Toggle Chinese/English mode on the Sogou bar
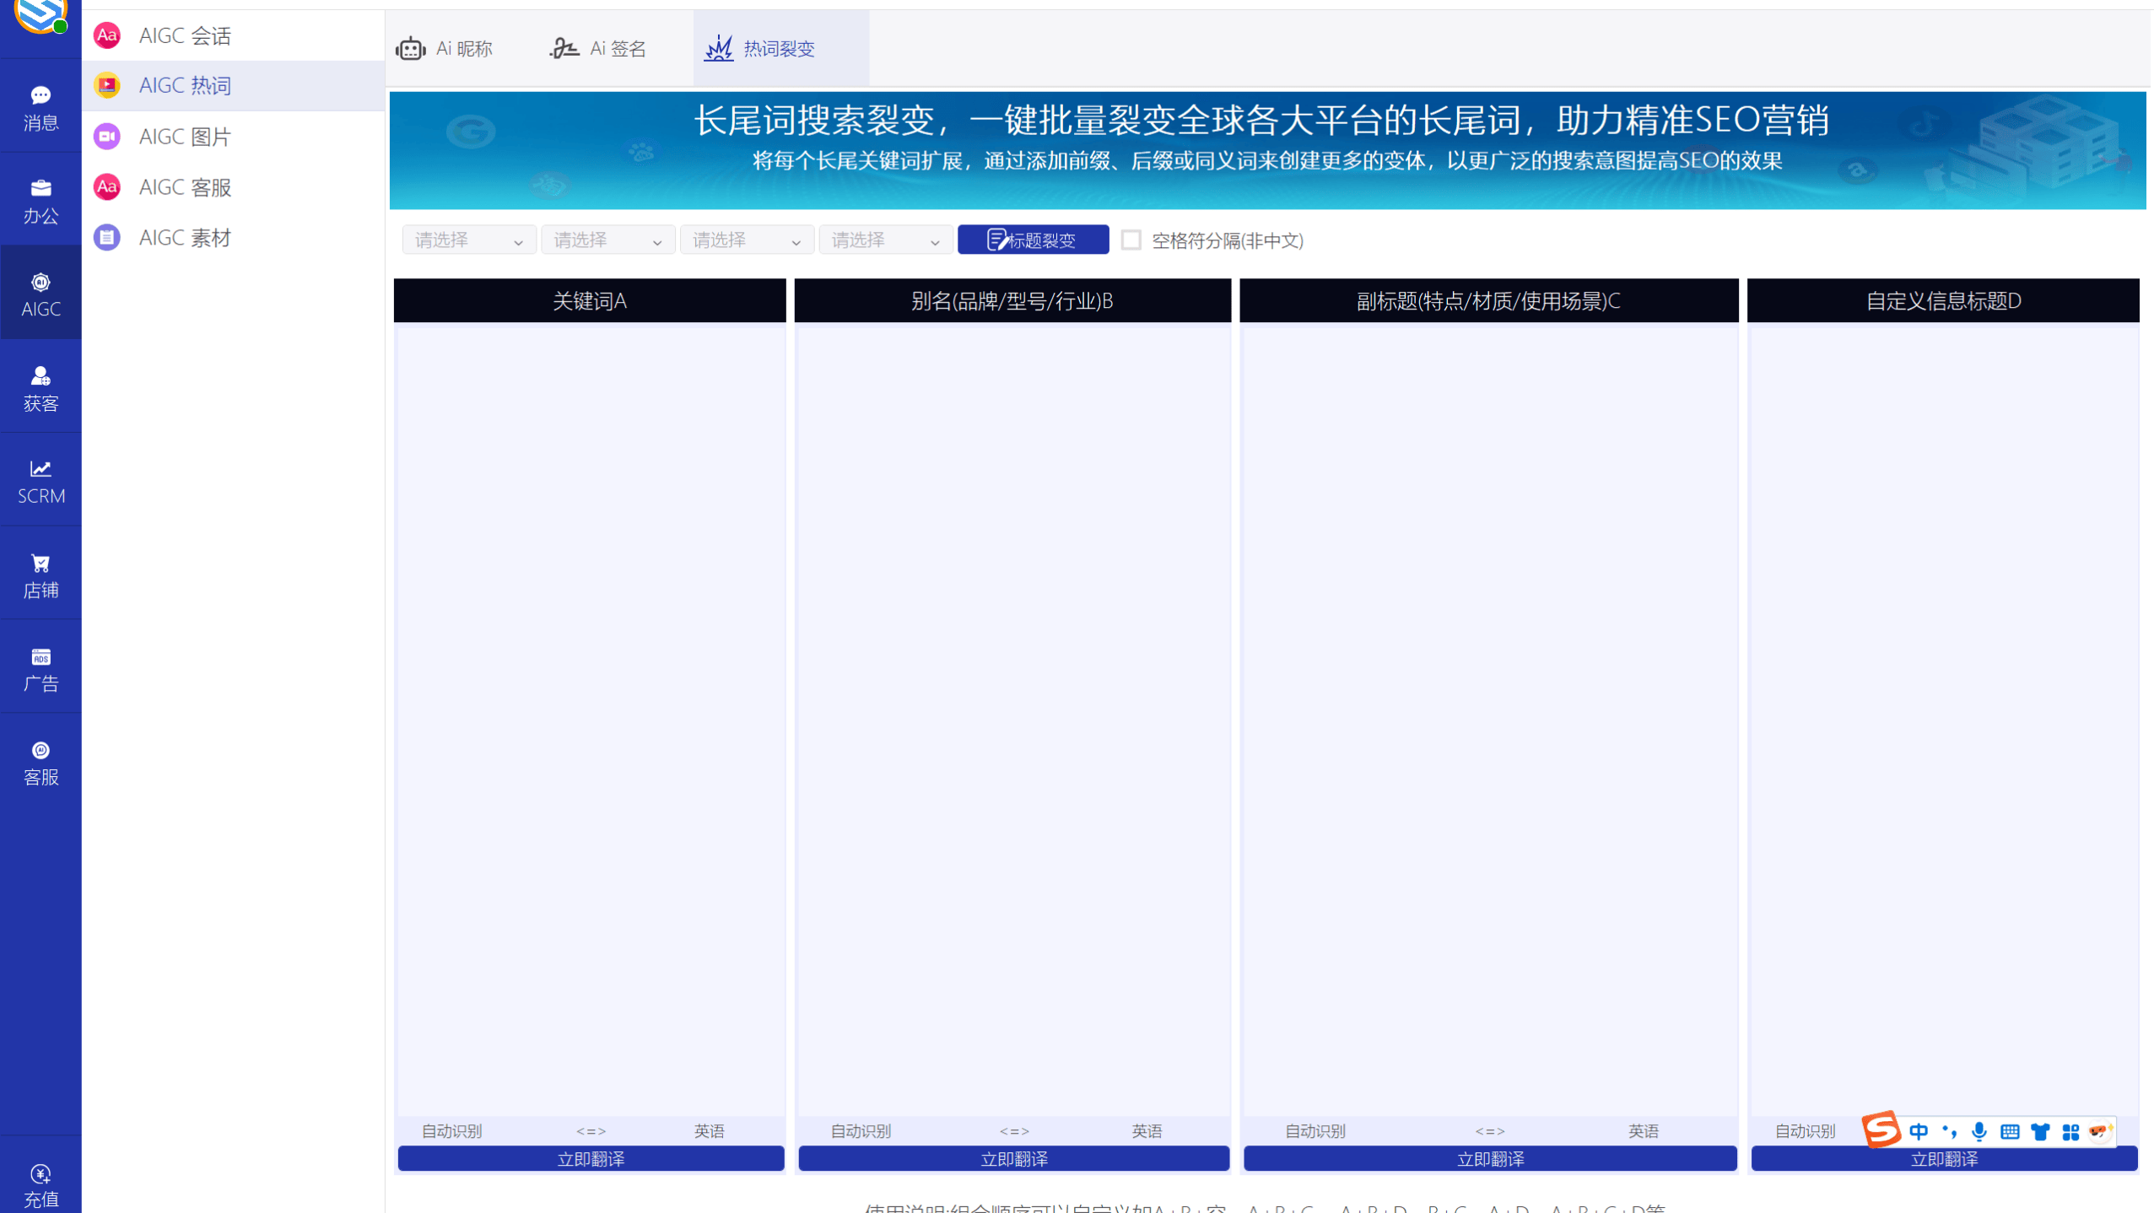Screen dimensions: 2154x1213 (1917, 1130)
